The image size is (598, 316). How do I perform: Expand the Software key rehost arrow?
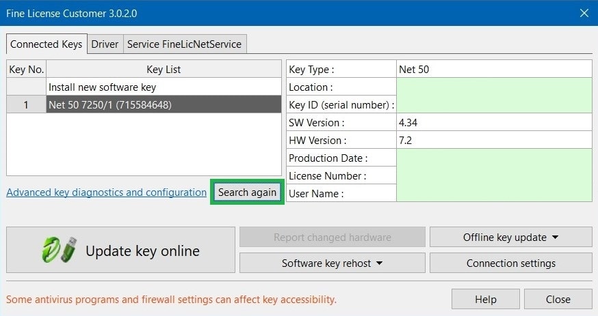[x=379, y=263]
